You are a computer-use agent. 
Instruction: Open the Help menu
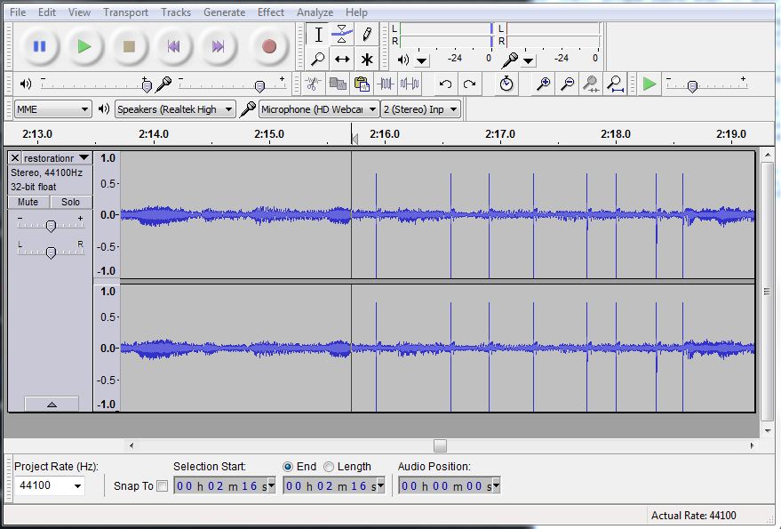356,12
